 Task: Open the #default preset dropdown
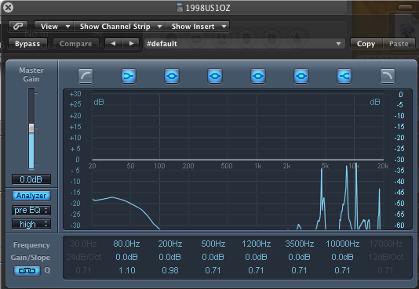[x=244, y=44]
